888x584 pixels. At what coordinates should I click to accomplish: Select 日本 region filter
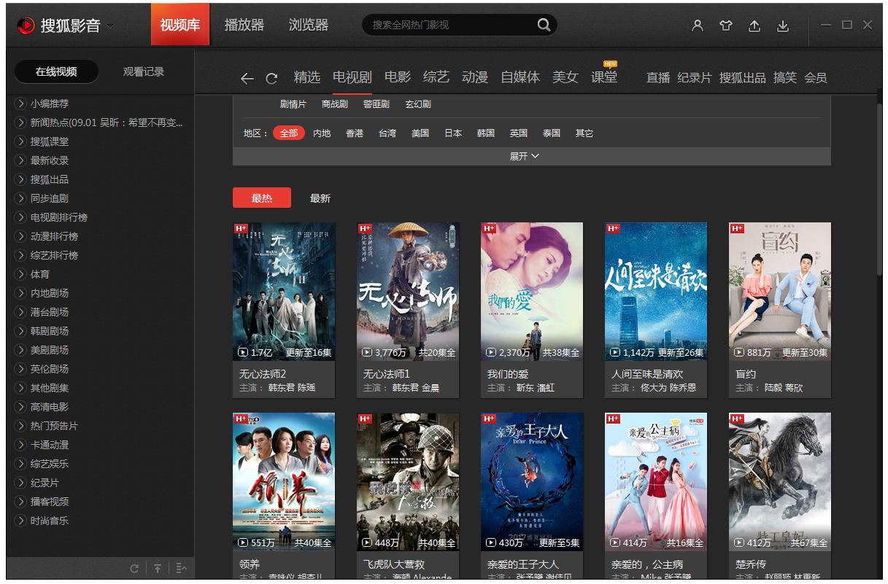(453, 133)
